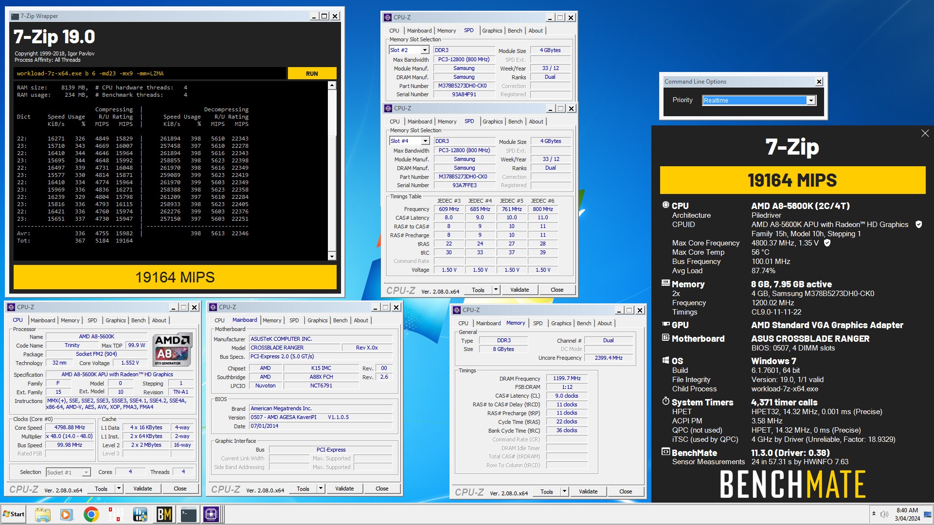
Task: Select the AMD A8-5600K Name field
Action: (96, 336)
